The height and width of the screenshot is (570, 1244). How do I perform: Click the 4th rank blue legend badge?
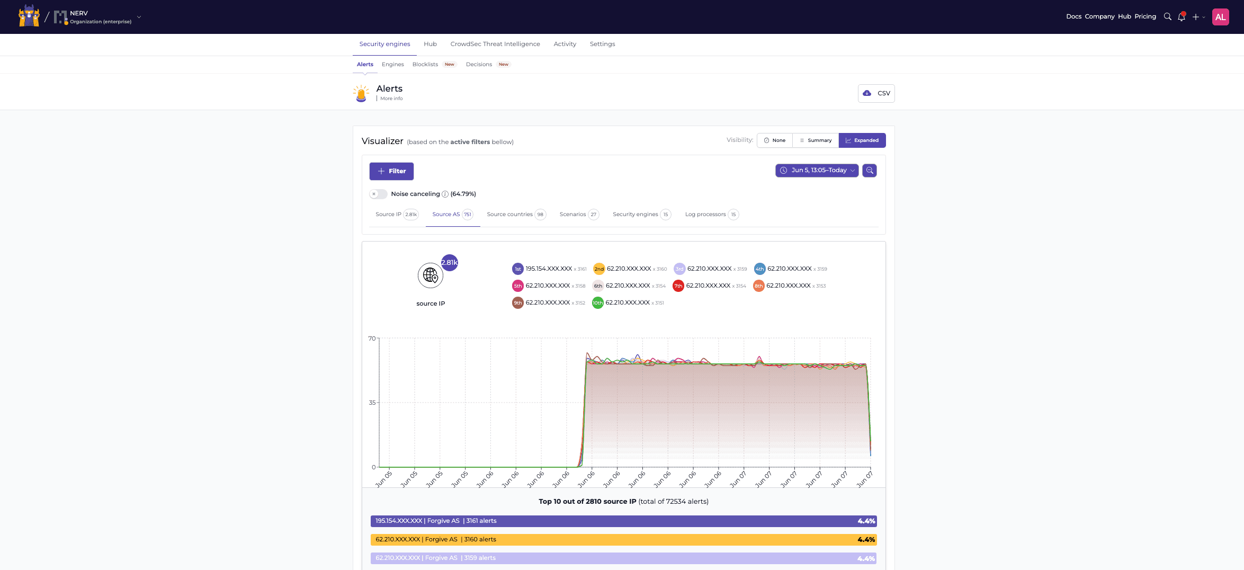(759, 269)
